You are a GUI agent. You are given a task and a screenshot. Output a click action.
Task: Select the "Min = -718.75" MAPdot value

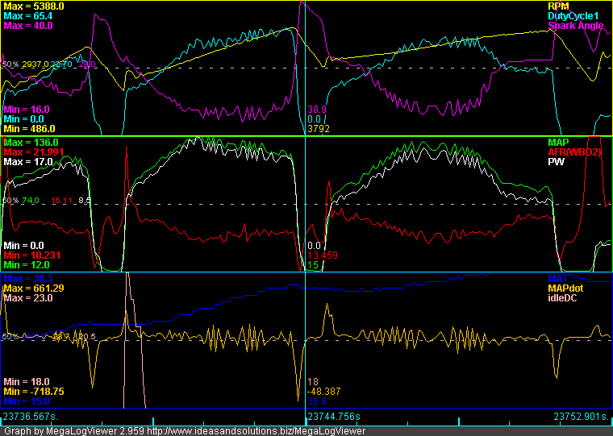pos(34,392)
